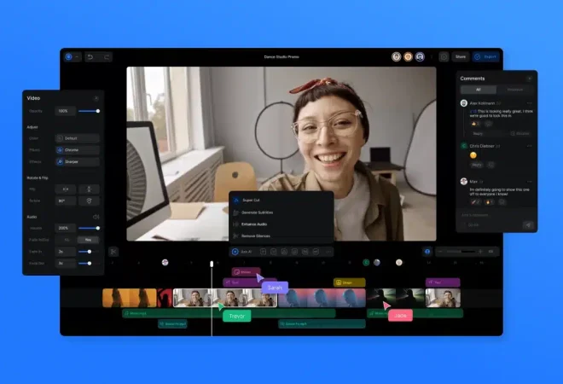Screen dimensions: 563x384
Task: Open the Color Default dropdown
Action: pos(78,138)
